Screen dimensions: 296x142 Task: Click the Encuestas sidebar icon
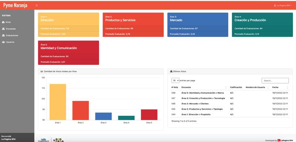3,29
